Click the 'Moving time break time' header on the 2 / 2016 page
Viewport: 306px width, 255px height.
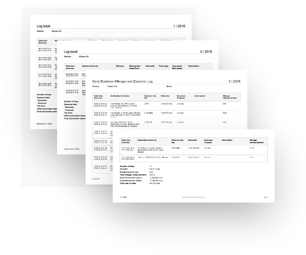coord(135,67)
